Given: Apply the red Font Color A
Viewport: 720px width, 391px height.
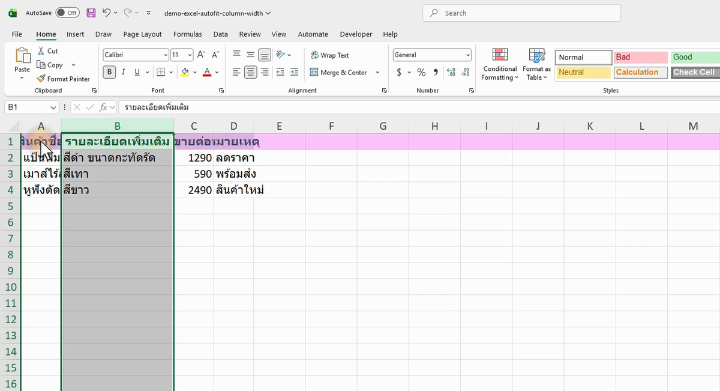Looking at the screenshot, I should pyautogui.click(x=207, y=72).
